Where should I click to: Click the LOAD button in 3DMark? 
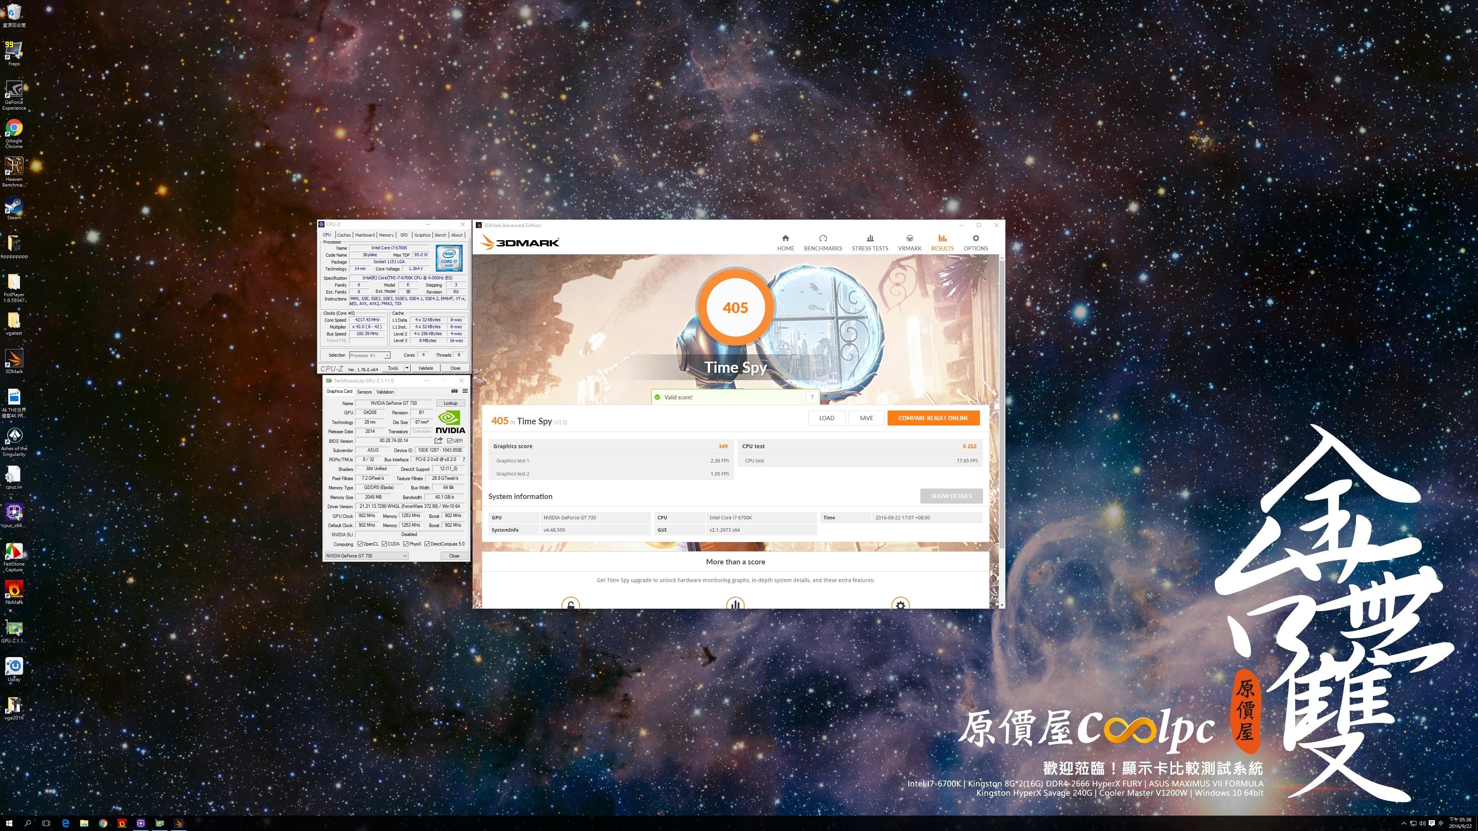[x=827, y=418]
